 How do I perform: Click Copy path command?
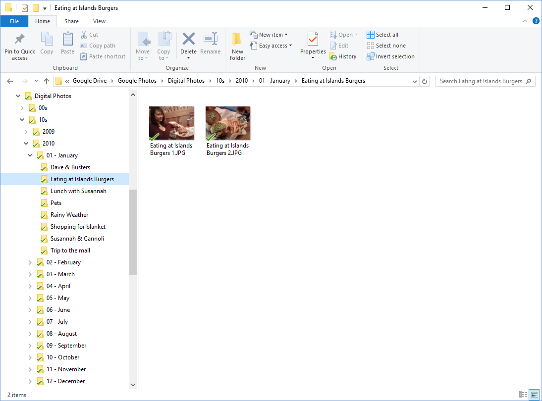[98, 46]
